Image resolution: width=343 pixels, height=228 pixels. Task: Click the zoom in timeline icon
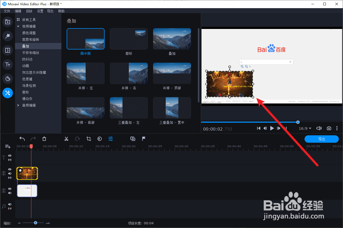pos(48,223)
